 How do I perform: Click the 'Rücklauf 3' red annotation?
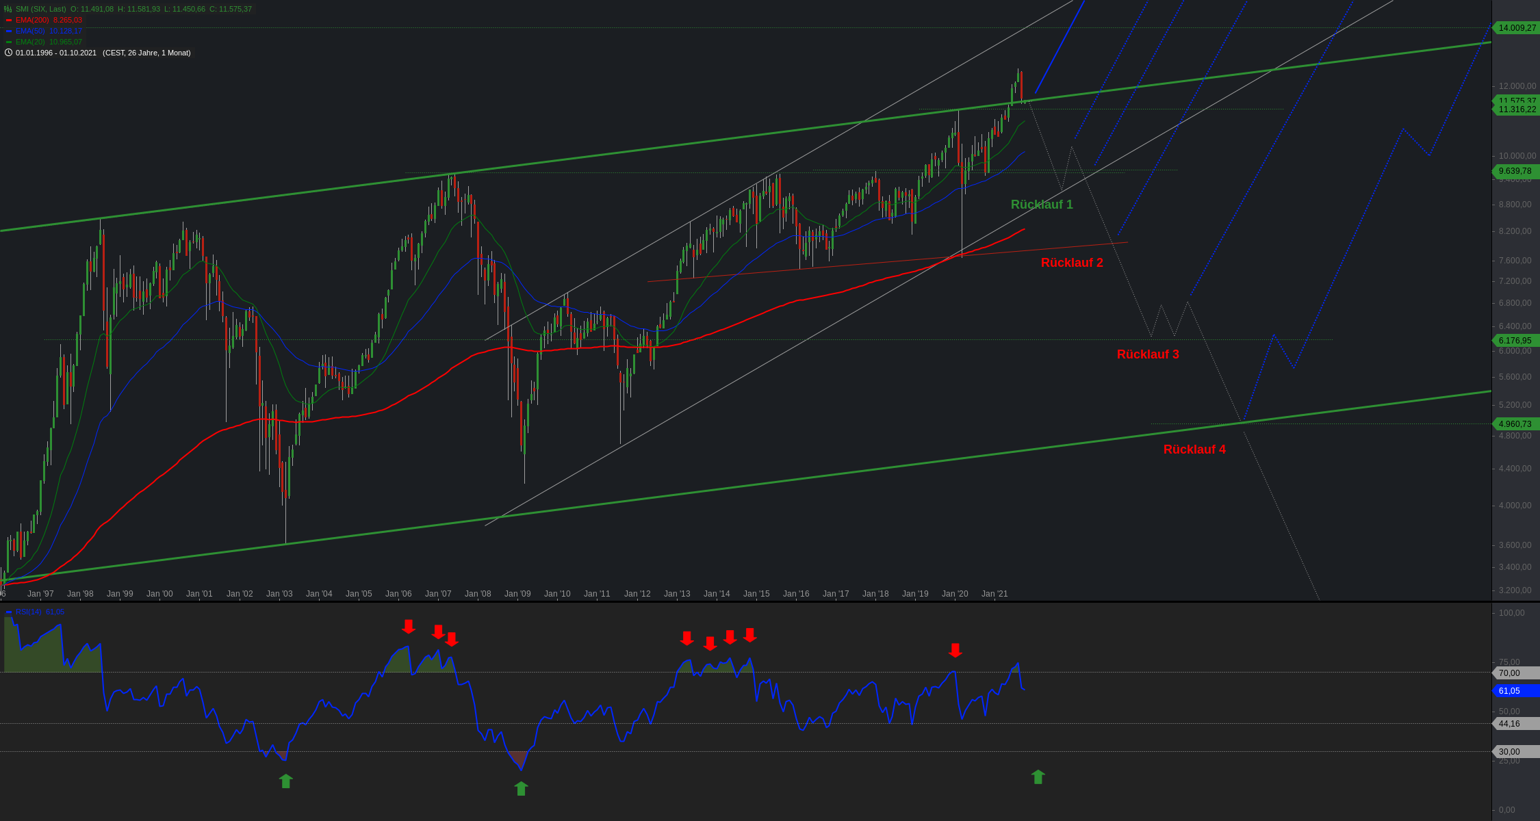(x=1148, y=354)
